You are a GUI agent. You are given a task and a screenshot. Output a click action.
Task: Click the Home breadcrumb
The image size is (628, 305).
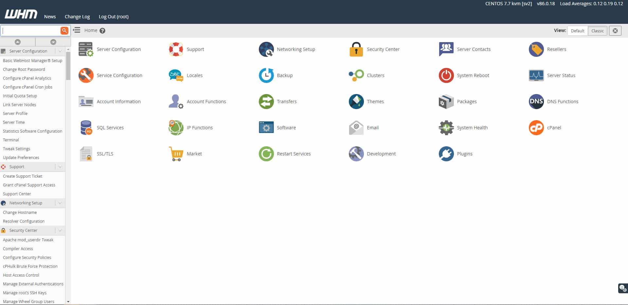[91, 30]
